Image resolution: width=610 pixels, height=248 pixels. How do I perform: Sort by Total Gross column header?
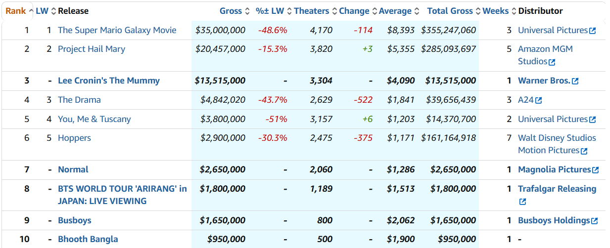[450, 11]
